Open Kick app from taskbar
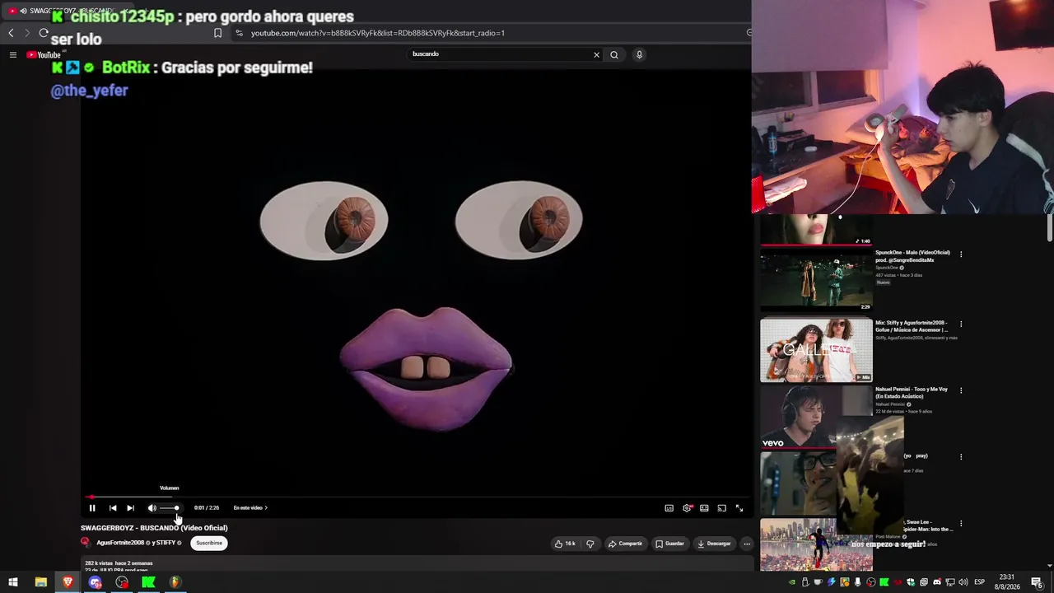 click(148, 582)
